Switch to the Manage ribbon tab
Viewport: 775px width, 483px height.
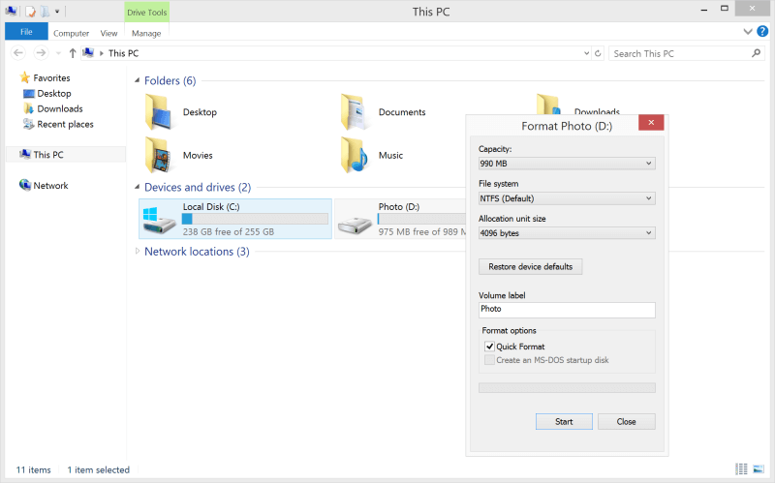tap(146, 33)
